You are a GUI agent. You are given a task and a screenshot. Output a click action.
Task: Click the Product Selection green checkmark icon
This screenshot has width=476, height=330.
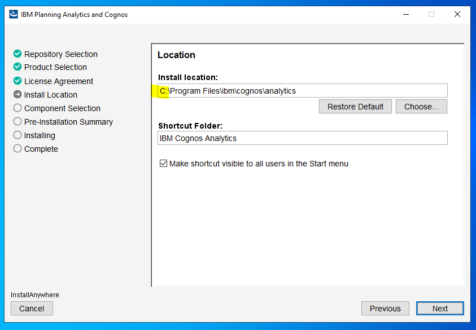18,67
